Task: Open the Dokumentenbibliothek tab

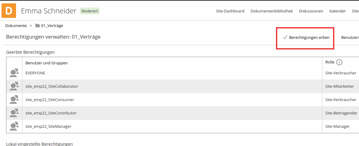Action: 272,11
